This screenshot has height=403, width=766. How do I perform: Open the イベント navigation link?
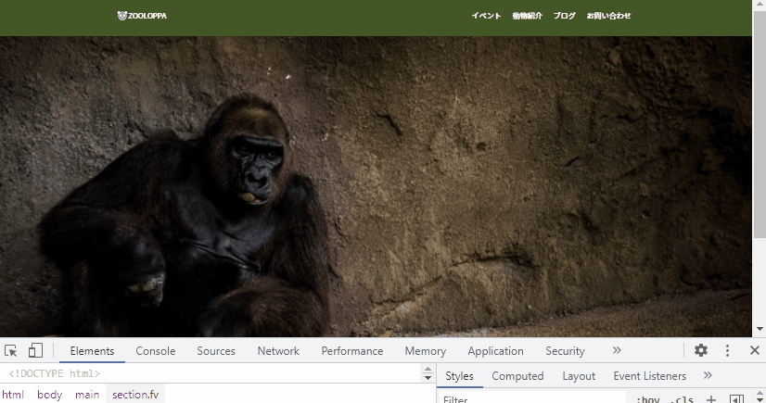[x=486, y=16]
